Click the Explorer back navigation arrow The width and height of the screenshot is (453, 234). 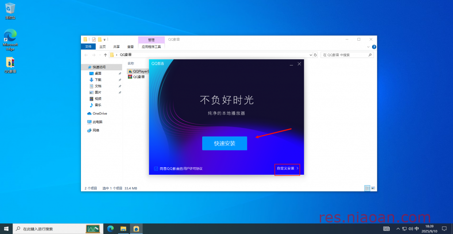(x=86, y=55)
